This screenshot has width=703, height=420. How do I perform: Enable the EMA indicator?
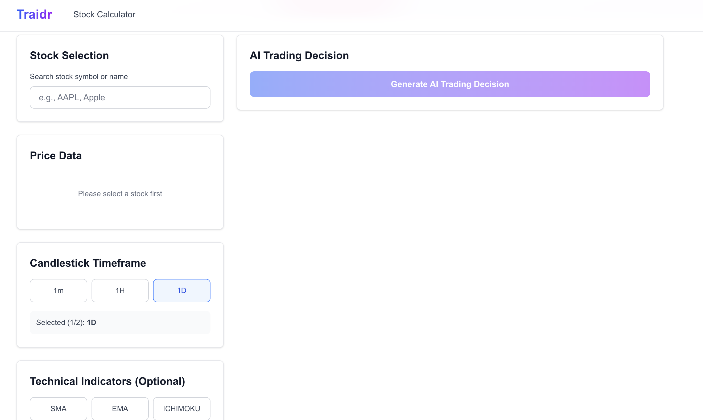[x=120, y=408]
